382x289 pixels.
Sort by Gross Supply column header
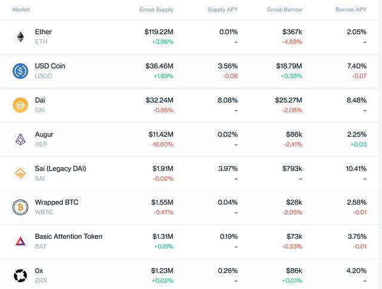pyautogui.click(x=156, y=10)
